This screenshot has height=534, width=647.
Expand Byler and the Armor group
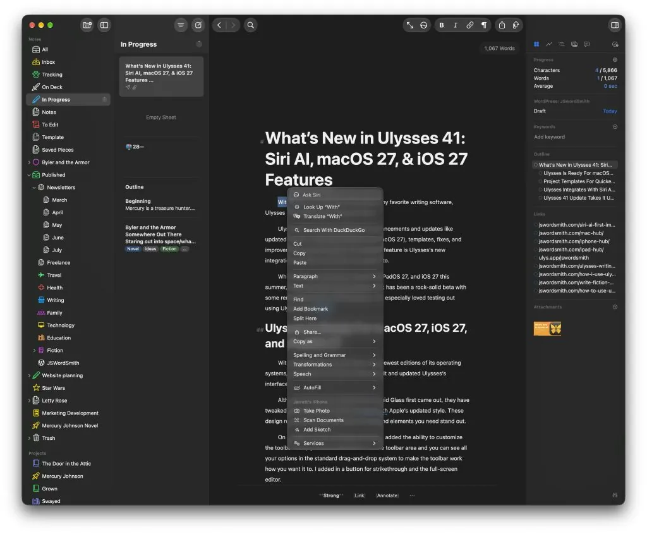29,162
